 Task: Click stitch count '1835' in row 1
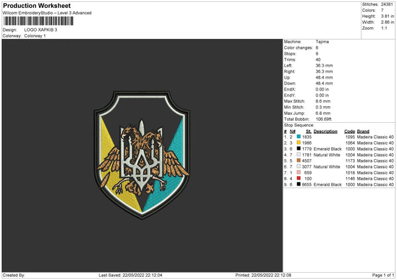[306, 137]
